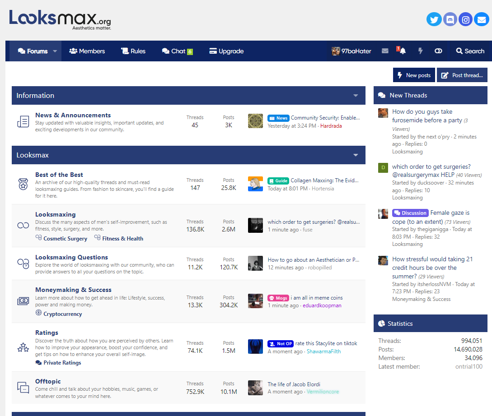Open the notifications bell icon
The height and width of the screenshot is (416, 492).
[x=402, y=51]
